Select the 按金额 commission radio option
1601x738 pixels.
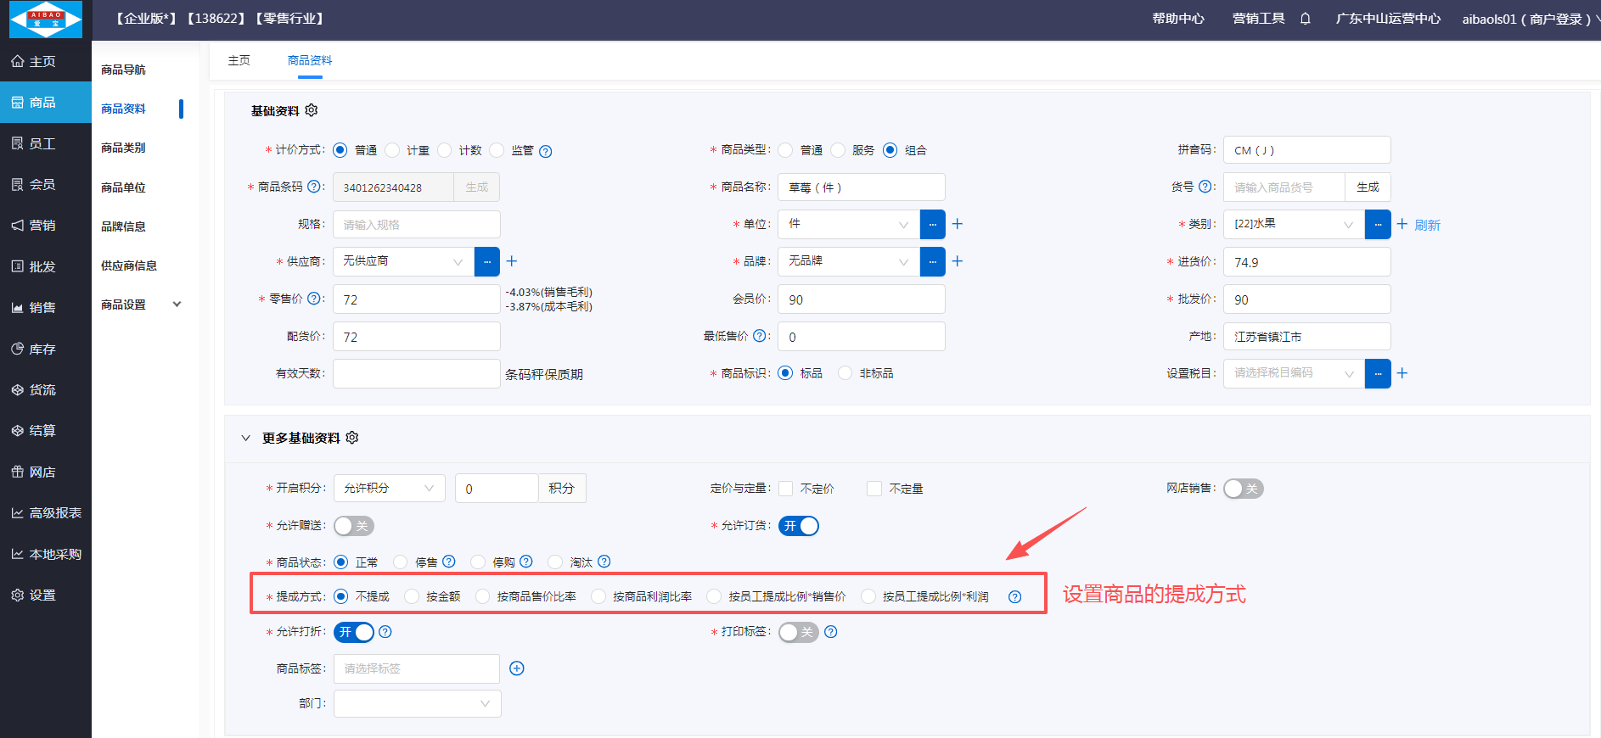coord(413,596)
